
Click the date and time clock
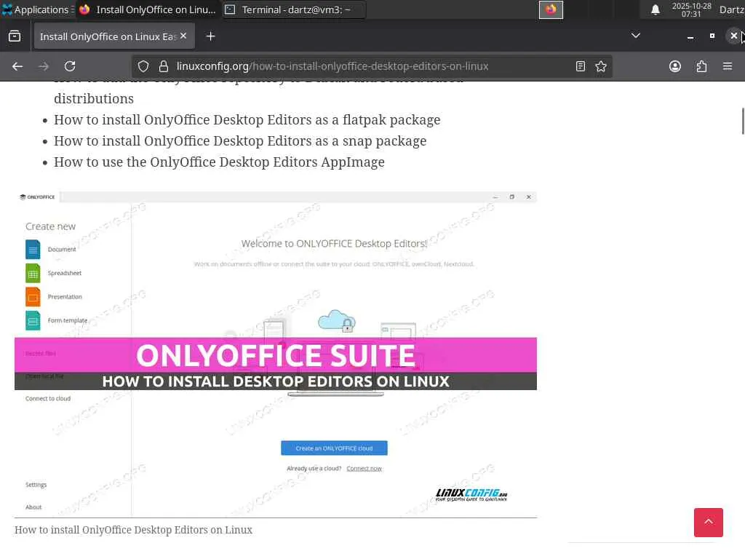coord(691,9)
